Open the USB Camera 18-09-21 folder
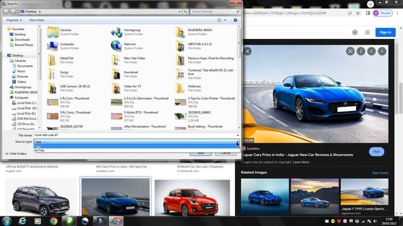Image resolution: width=403 pixels, height=226 pixels. coord(52,89)
